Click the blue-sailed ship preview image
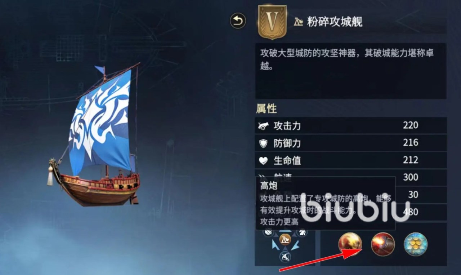 [x=94, y=135]
